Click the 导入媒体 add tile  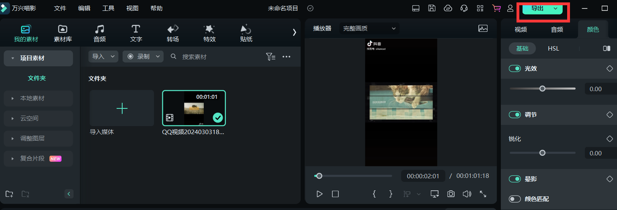click(122, 108)
